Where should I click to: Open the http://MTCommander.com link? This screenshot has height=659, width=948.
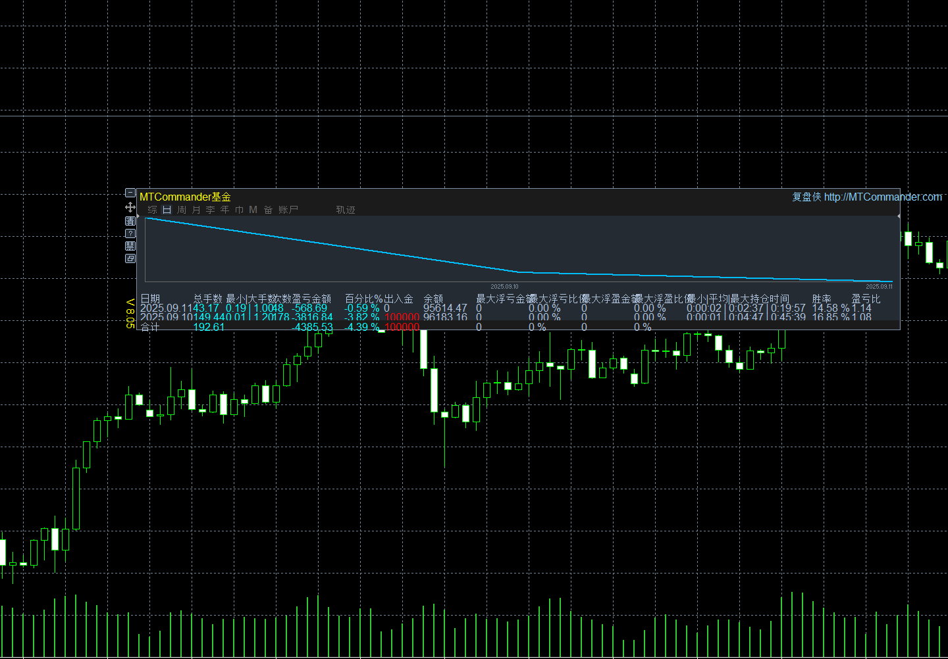tap(882, 197)
